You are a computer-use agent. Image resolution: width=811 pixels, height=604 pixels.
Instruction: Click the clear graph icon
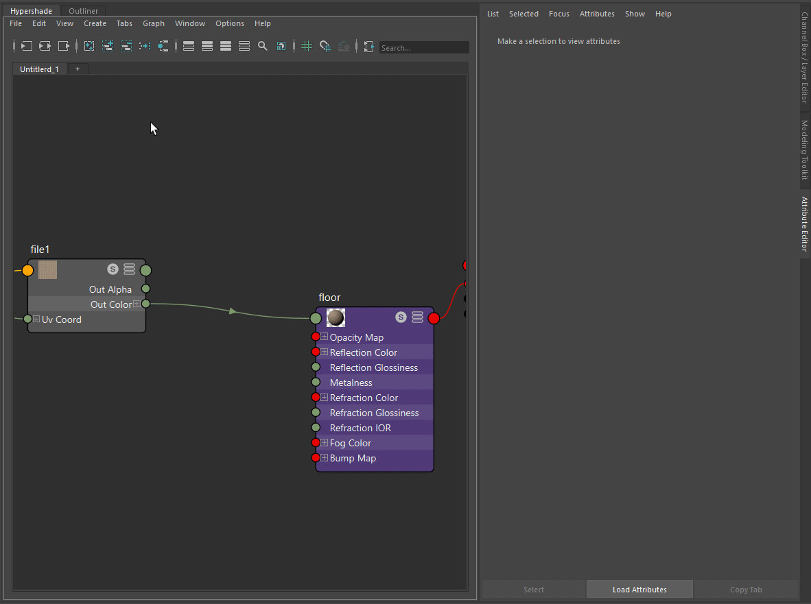(x=89, y=46)
